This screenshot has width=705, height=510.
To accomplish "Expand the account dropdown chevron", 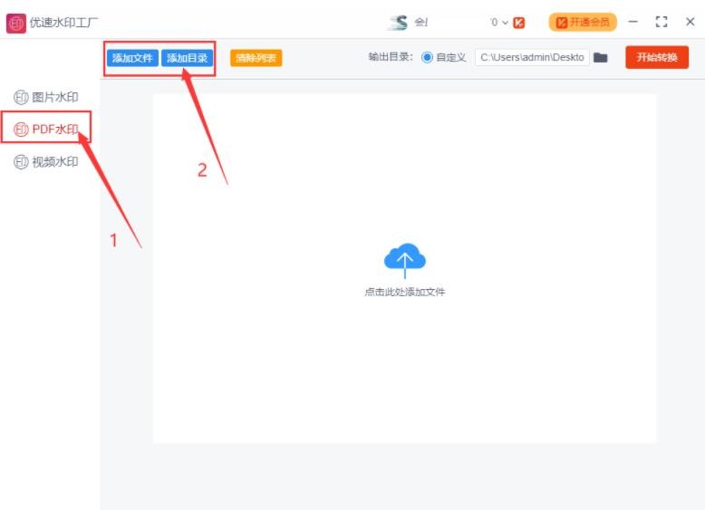I will coord(506,23).
